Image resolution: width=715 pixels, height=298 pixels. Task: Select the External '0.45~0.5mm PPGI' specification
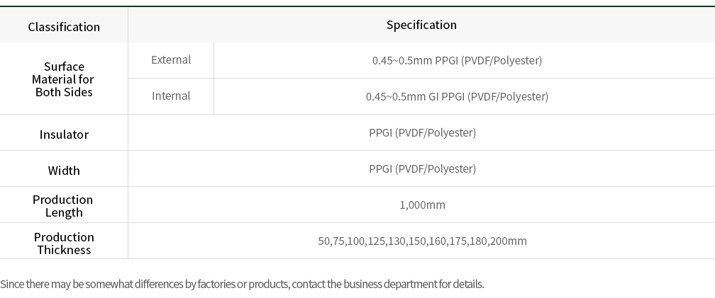click(x=457, y=61)
